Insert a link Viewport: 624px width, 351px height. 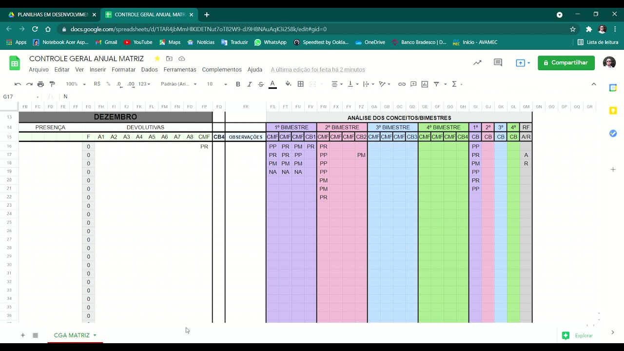point(402,84)
